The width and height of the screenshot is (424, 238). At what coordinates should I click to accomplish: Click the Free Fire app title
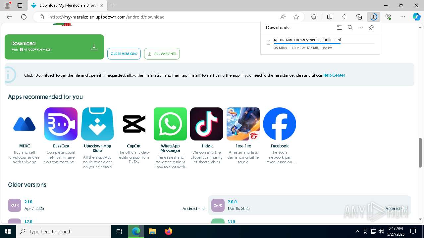pos(243,146)
